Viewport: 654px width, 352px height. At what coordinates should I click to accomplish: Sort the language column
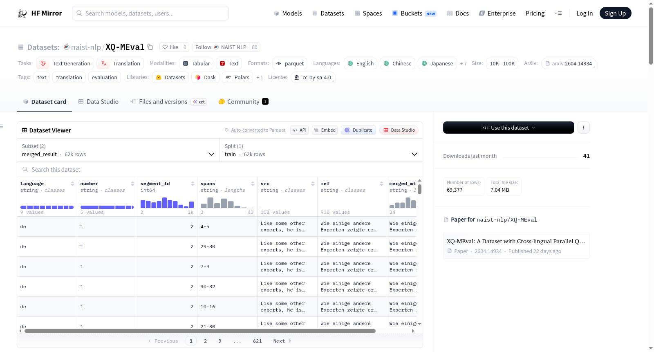click(72, 184)
